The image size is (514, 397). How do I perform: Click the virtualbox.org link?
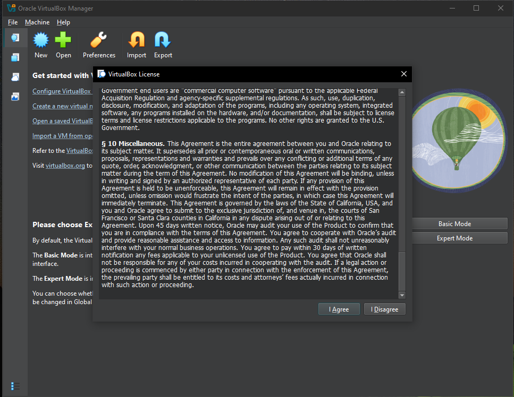65,166
